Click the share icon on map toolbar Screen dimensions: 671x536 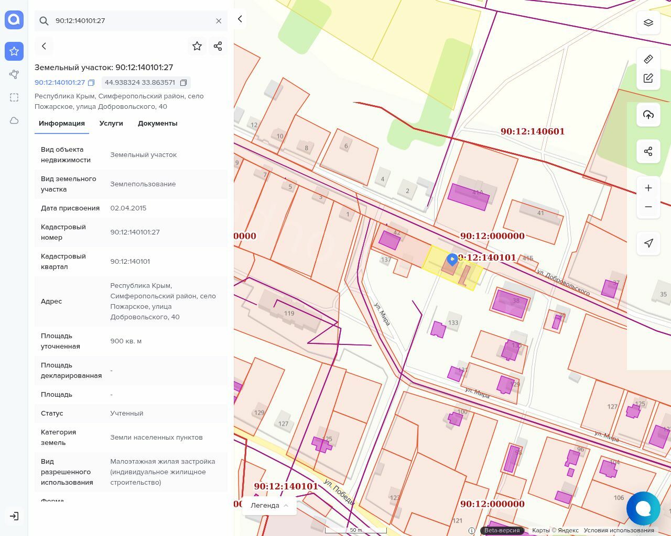[x=648, y=151]
